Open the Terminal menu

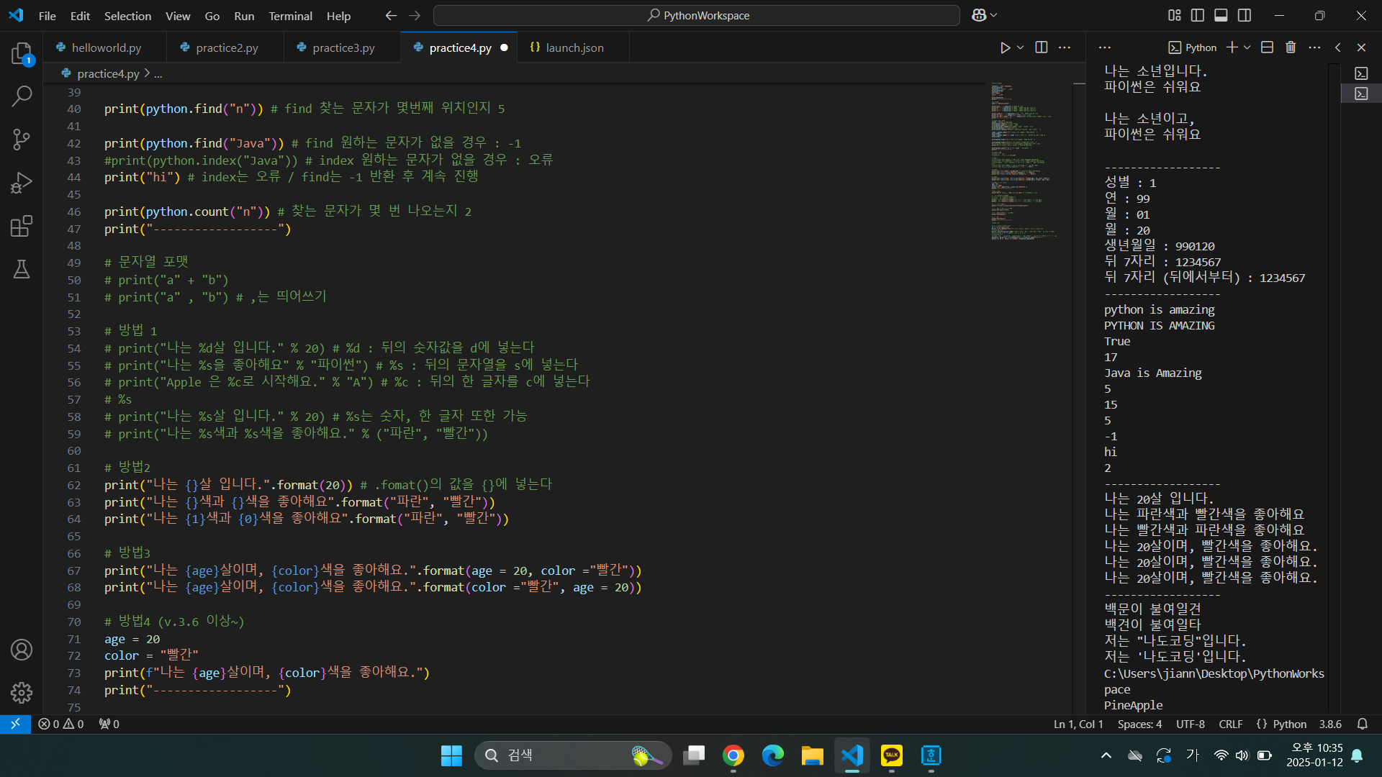[x=290, y=16]
